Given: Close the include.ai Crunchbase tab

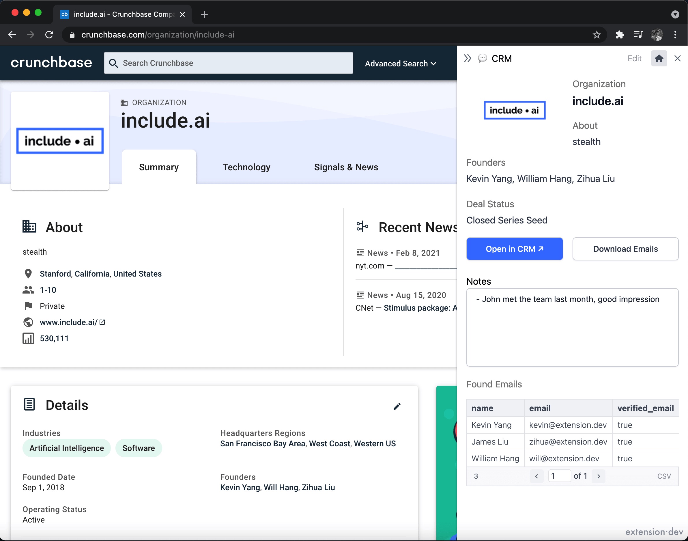Looking at the screenshot, I should [182, 14].
